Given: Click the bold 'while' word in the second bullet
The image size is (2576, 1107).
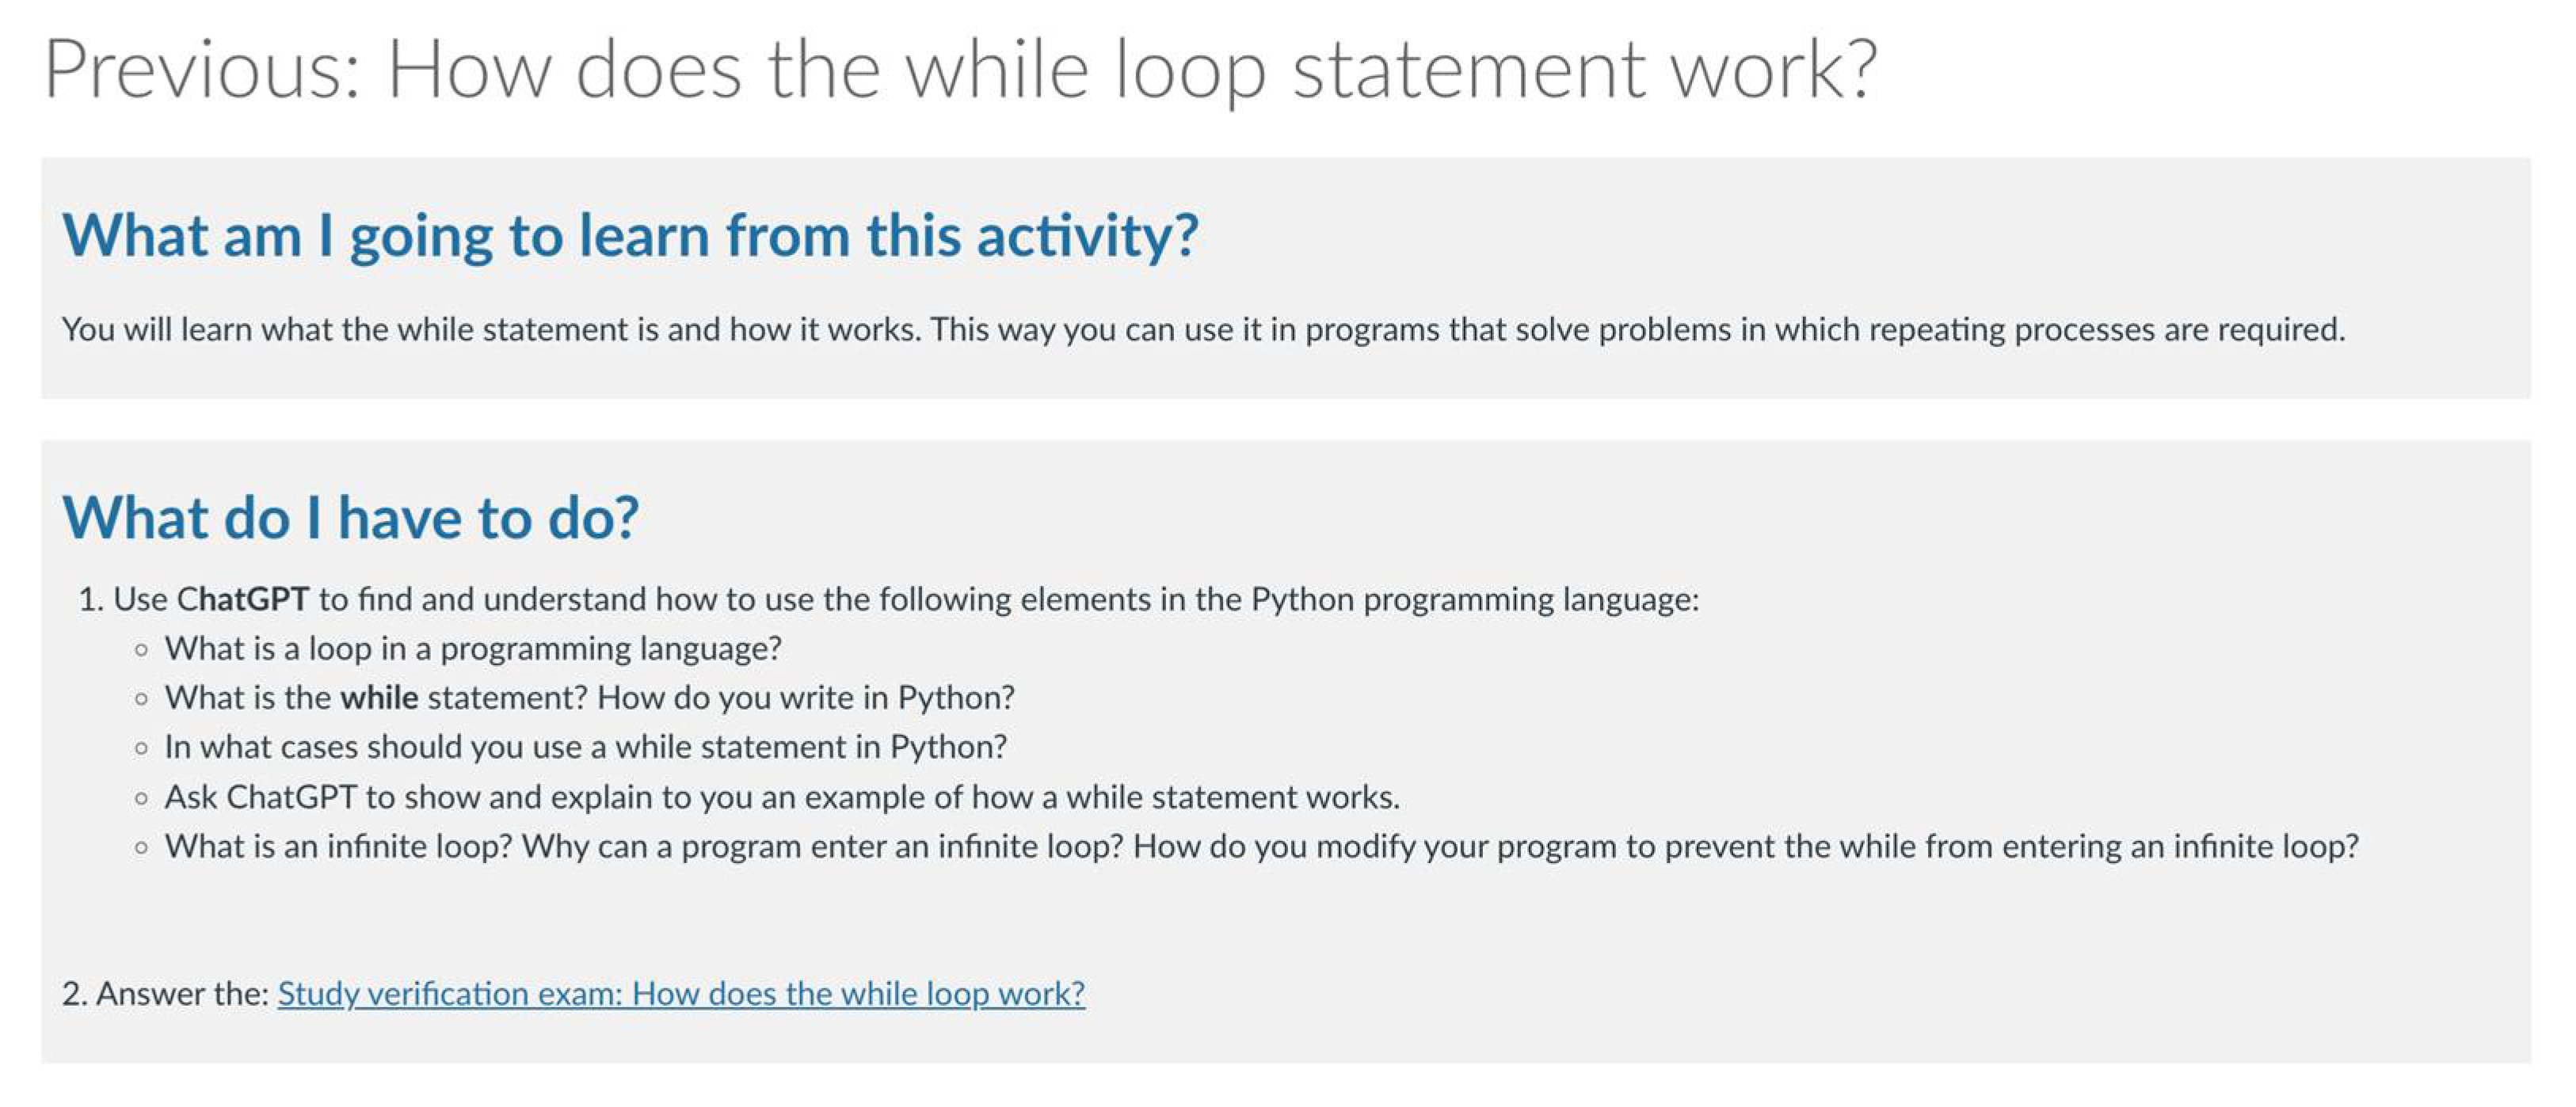Looking at the screenshot, I should pyautogui.click(x=379, y=697).
